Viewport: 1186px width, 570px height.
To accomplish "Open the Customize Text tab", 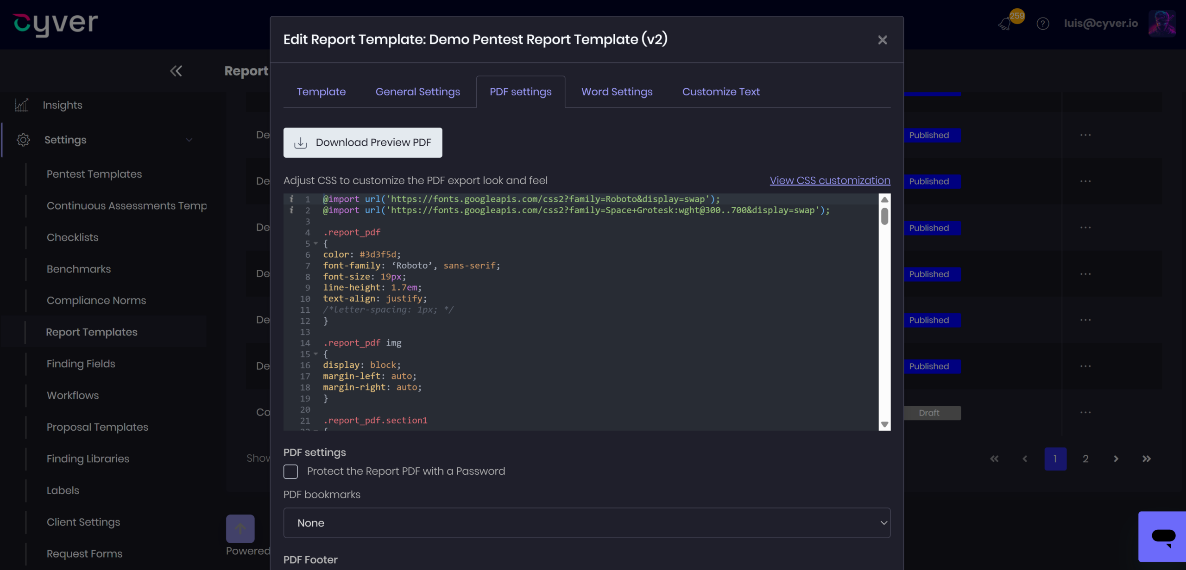I will 721,92.
